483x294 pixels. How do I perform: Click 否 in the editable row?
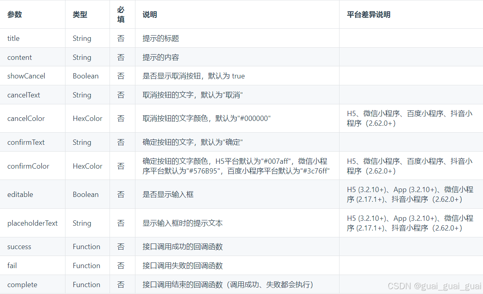pyautogui.click(x=121, y=195)
